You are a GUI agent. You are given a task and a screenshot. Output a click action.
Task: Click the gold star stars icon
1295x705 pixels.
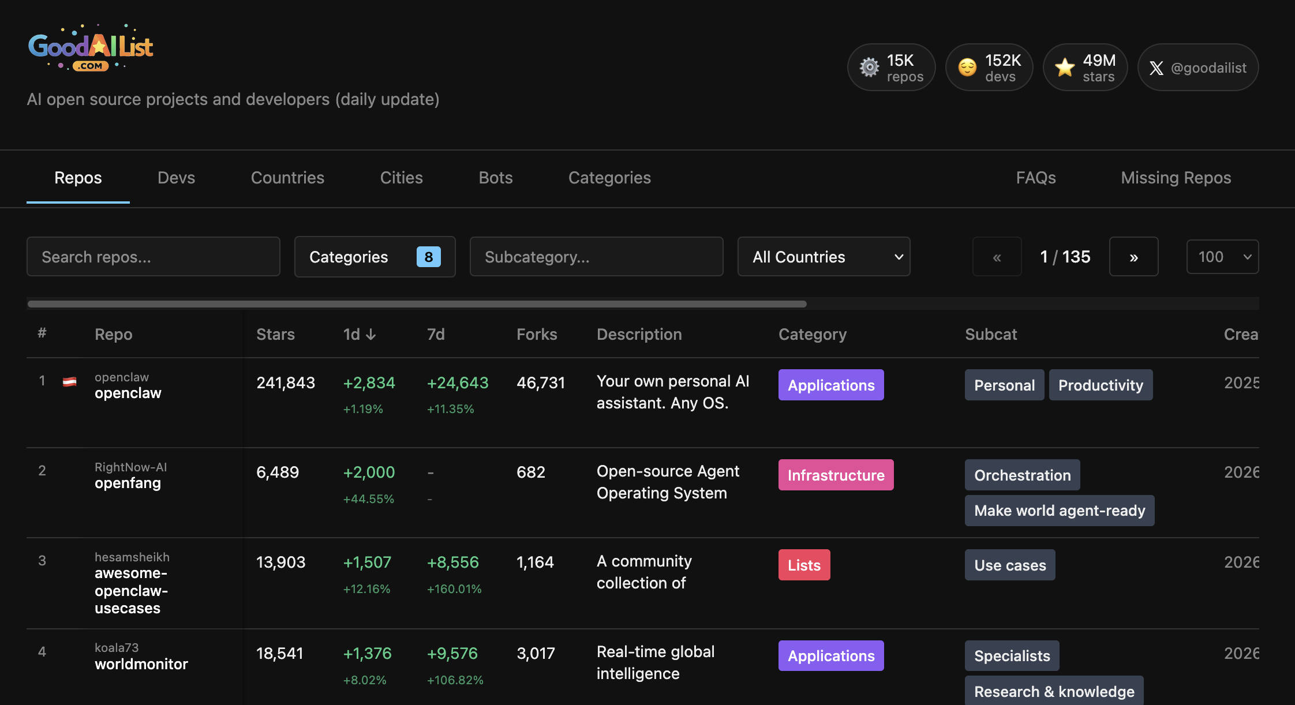[1065, 67]
